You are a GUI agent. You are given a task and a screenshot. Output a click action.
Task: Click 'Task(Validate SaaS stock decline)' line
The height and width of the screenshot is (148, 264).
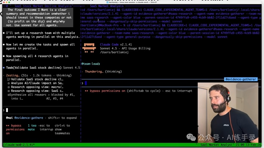point(34,68)
